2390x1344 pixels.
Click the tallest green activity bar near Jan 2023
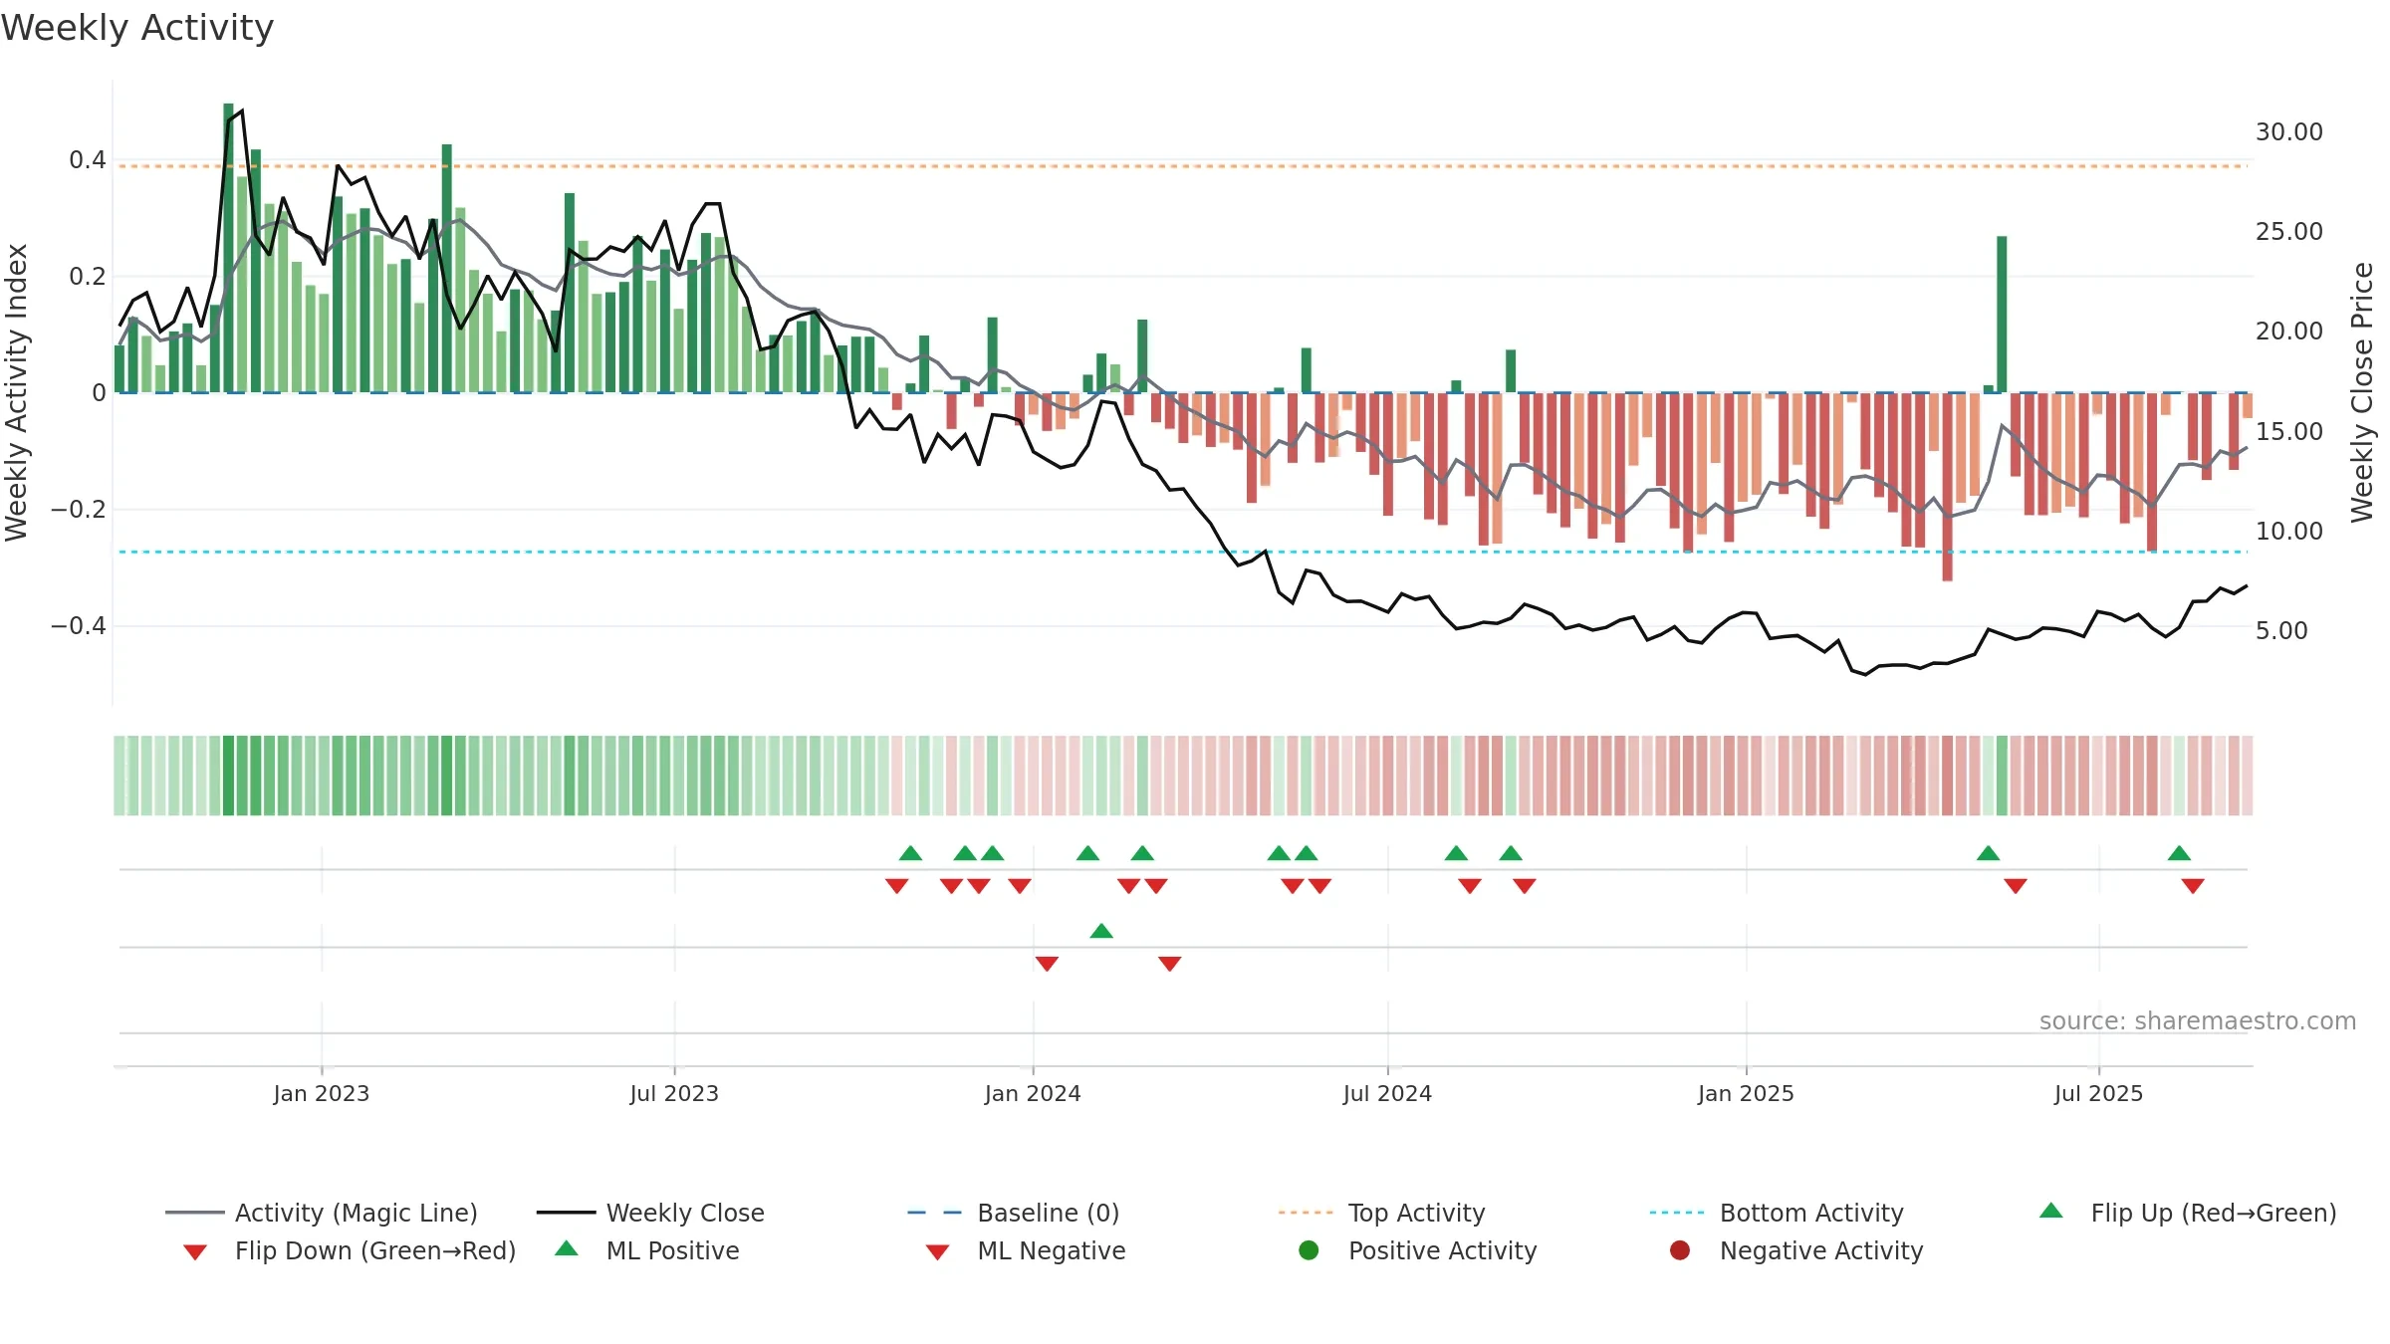229,248
